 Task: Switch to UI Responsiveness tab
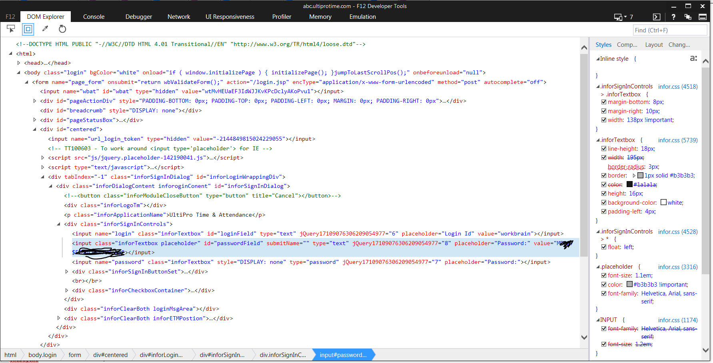pyautogui.click(x=230, y=17)
